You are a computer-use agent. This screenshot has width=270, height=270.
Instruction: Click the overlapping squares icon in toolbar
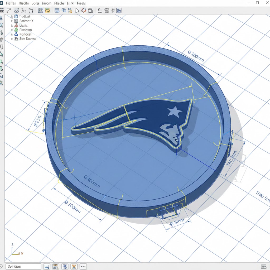(x=64, y=11)
